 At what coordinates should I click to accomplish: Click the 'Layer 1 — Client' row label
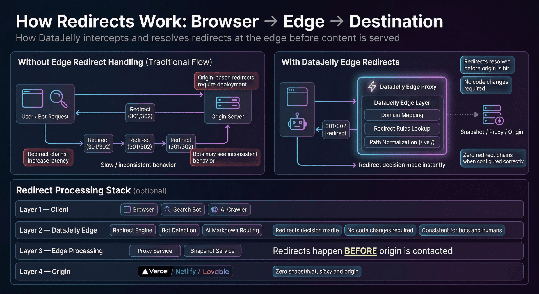tap(44, 209)
